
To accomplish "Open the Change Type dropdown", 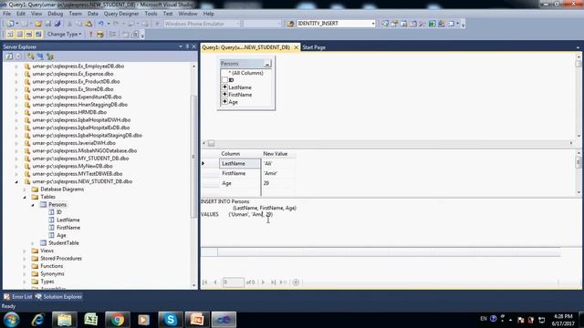I will (64, 35).
